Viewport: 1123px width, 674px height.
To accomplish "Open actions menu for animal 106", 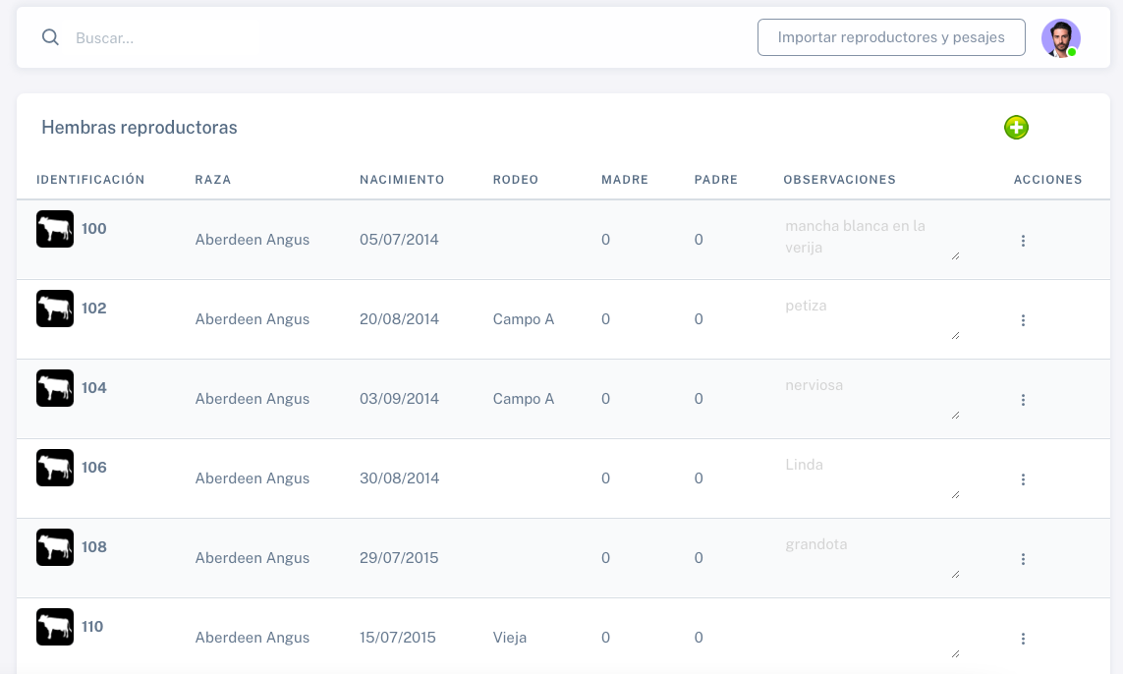I will tap(1023, 479).
